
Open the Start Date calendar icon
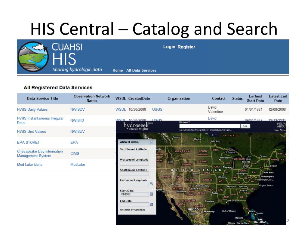point(151,194)
